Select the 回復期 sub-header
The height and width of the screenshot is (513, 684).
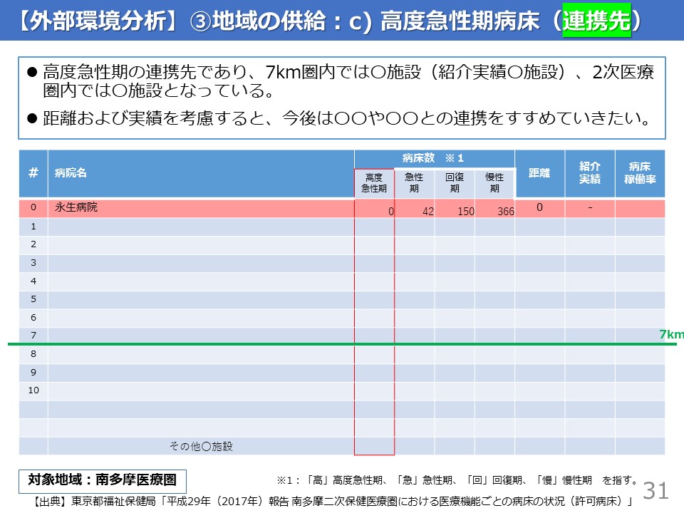[x=455, y=183]
